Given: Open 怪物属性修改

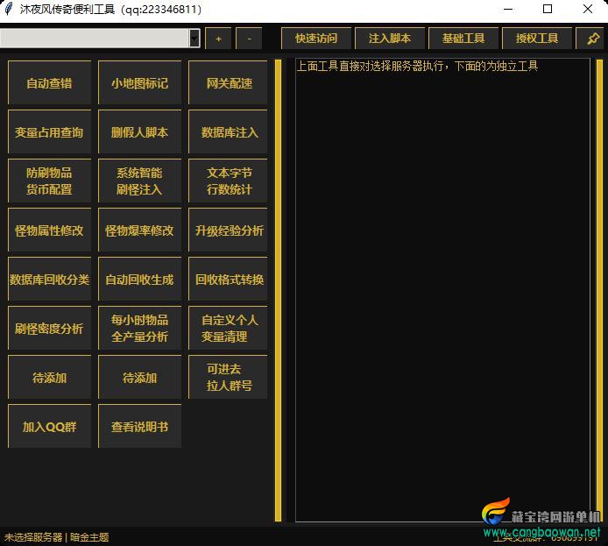Looking at the screenshot, I should pos(49,230).
